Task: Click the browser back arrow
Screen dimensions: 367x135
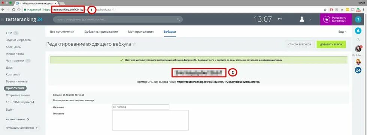Action: pyautogui.click(x=3, y=10)
